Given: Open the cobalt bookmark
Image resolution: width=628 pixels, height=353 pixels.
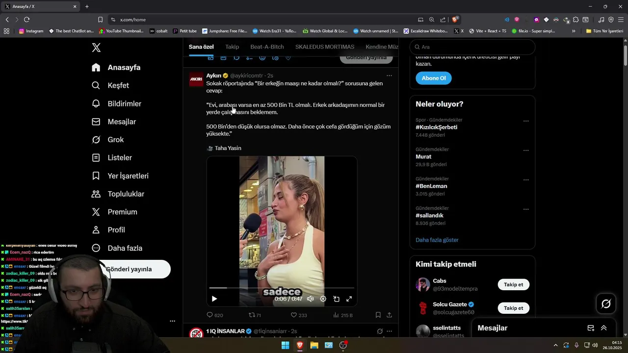Looking at the screenshot, I should pos(158,31).
